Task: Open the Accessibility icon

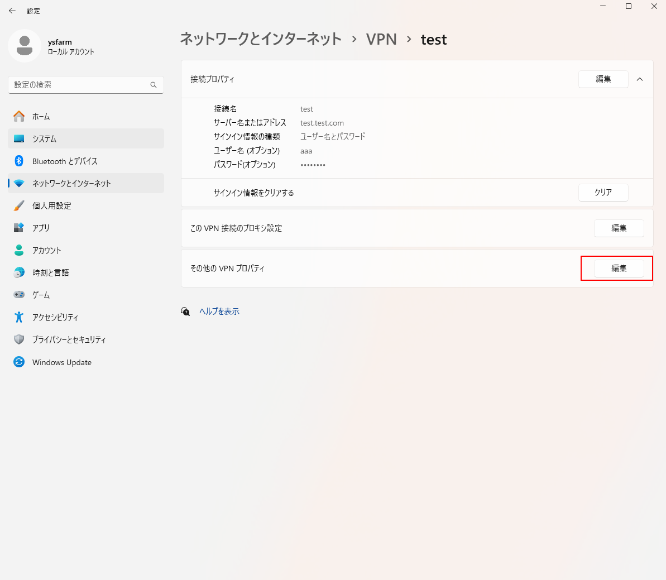Action: click(x=19, y=317)
